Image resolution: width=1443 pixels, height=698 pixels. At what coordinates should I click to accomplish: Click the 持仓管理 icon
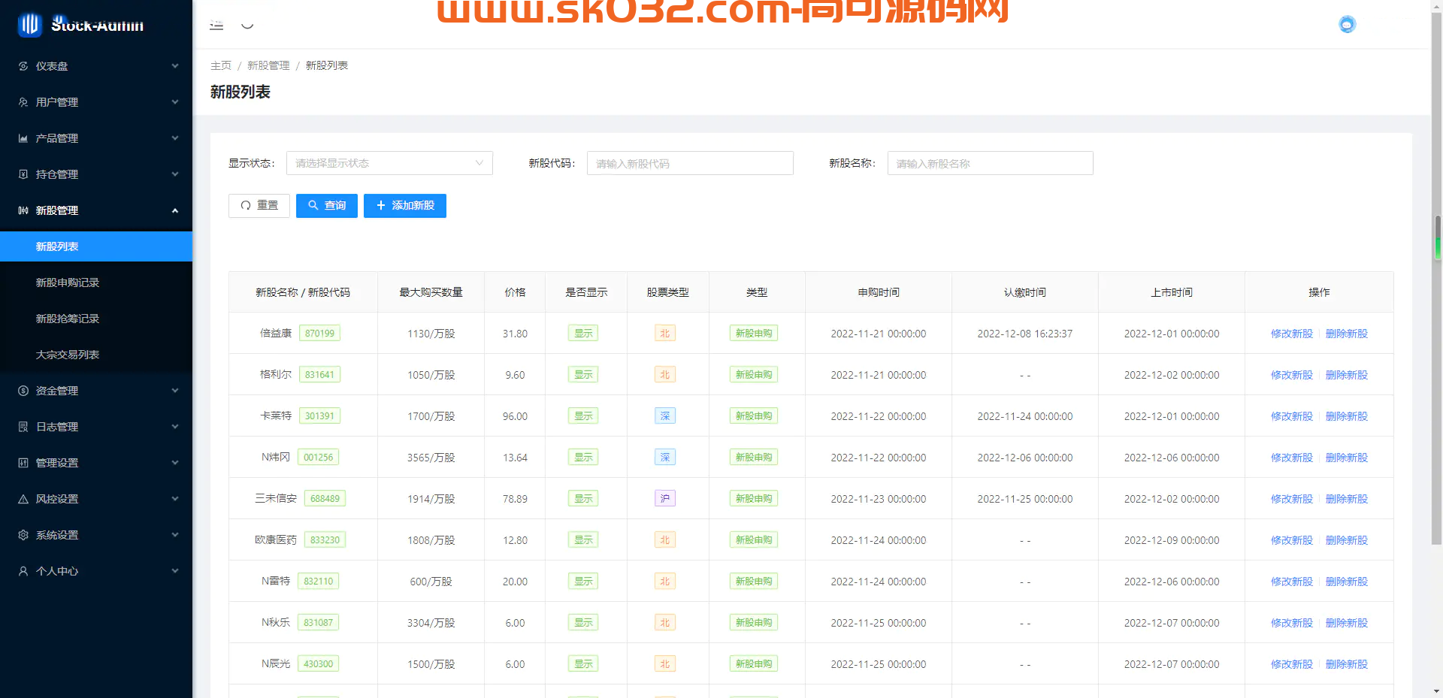23,174
